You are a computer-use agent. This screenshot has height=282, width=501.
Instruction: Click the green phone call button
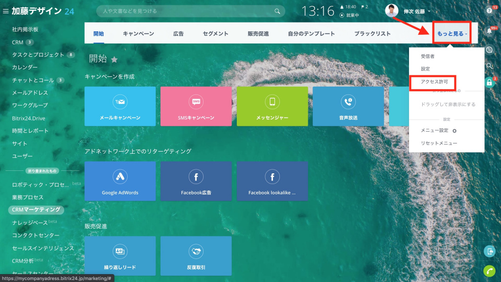(489, 271)
